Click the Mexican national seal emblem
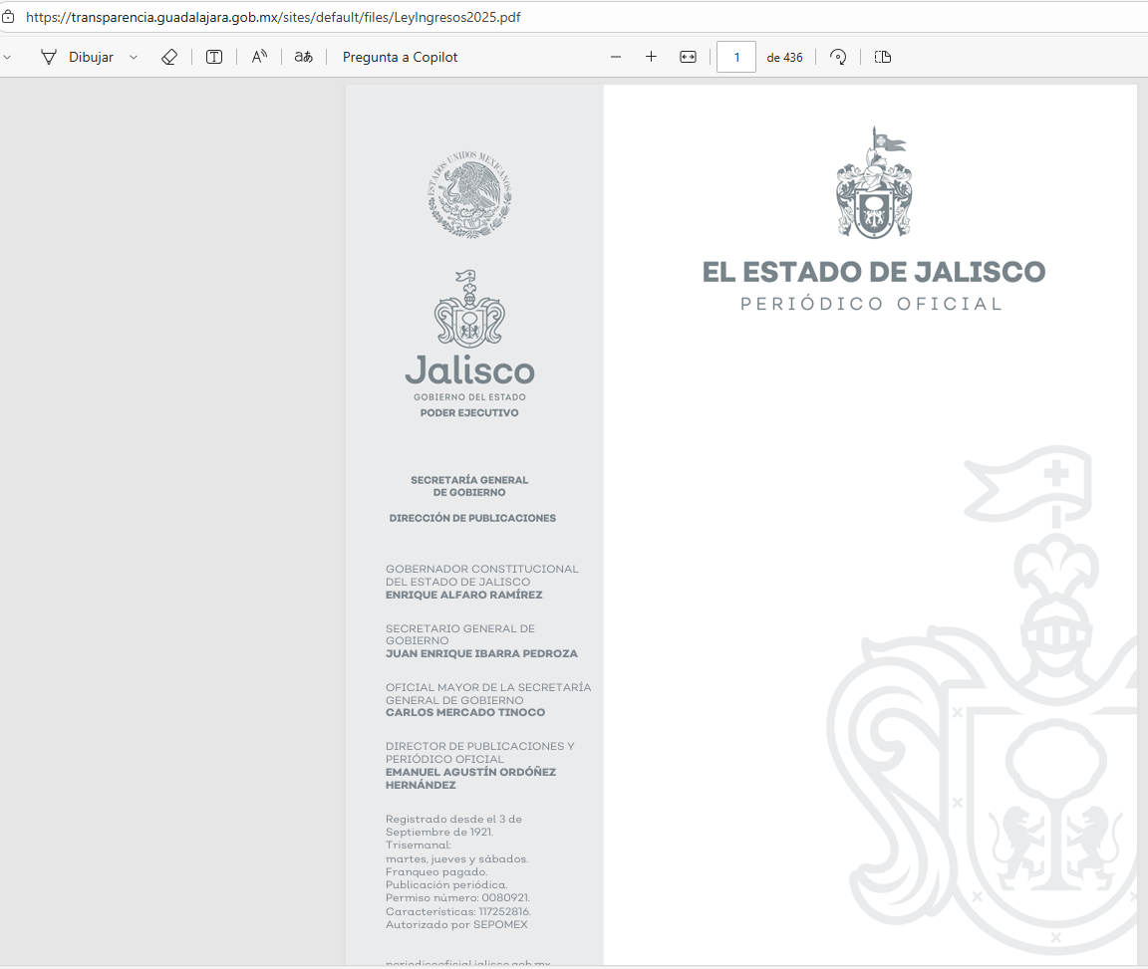Image resolution: width=1148 pixels, height=969 pixels. coord(469,194)
